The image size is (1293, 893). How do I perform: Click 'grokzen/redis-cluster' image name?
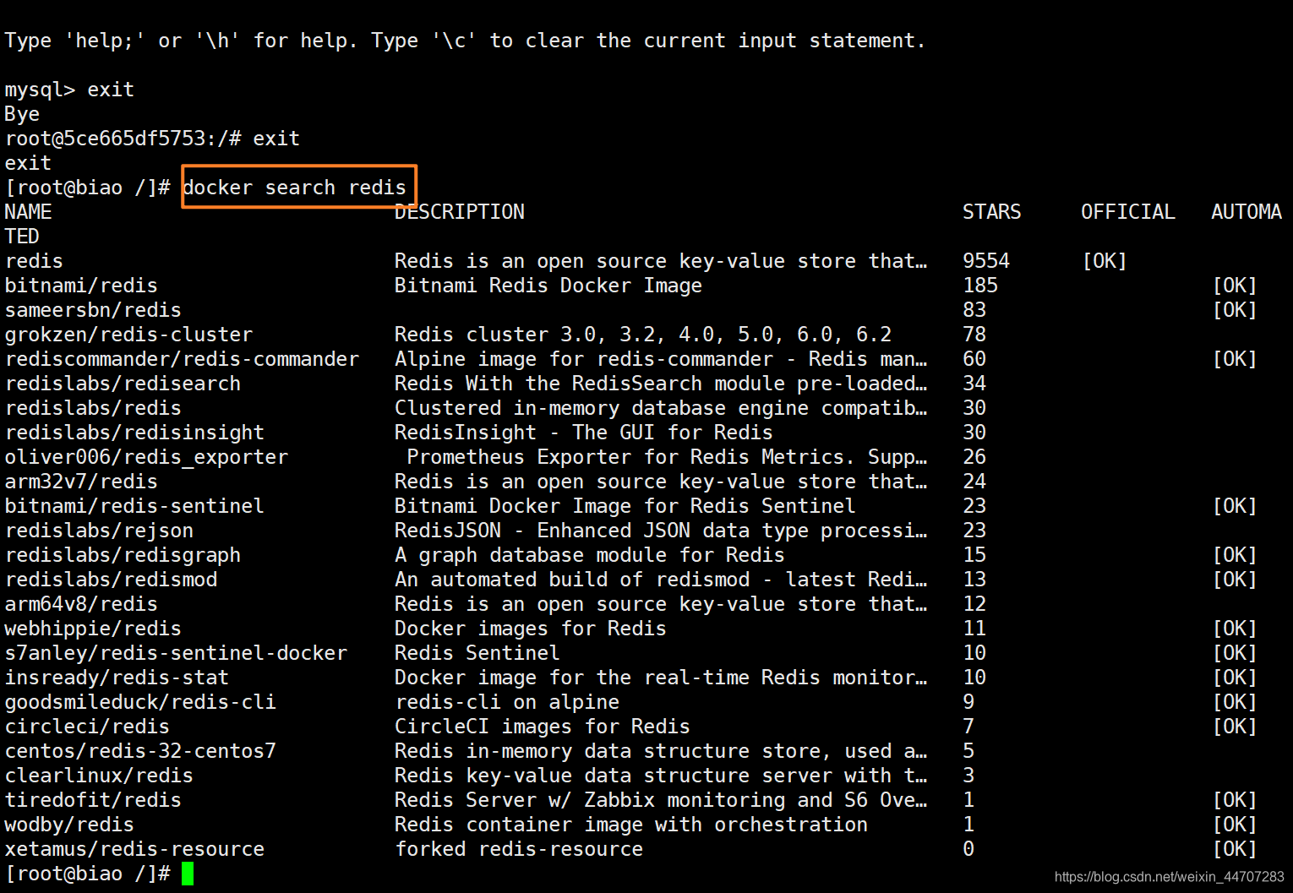pyautogui.click(x=128, y=335)
